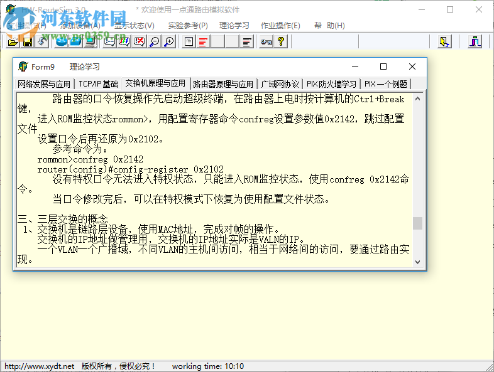494x372 pixels.
Task: Open the 添加设备(A) menu
Action: (x=80, y=26)
